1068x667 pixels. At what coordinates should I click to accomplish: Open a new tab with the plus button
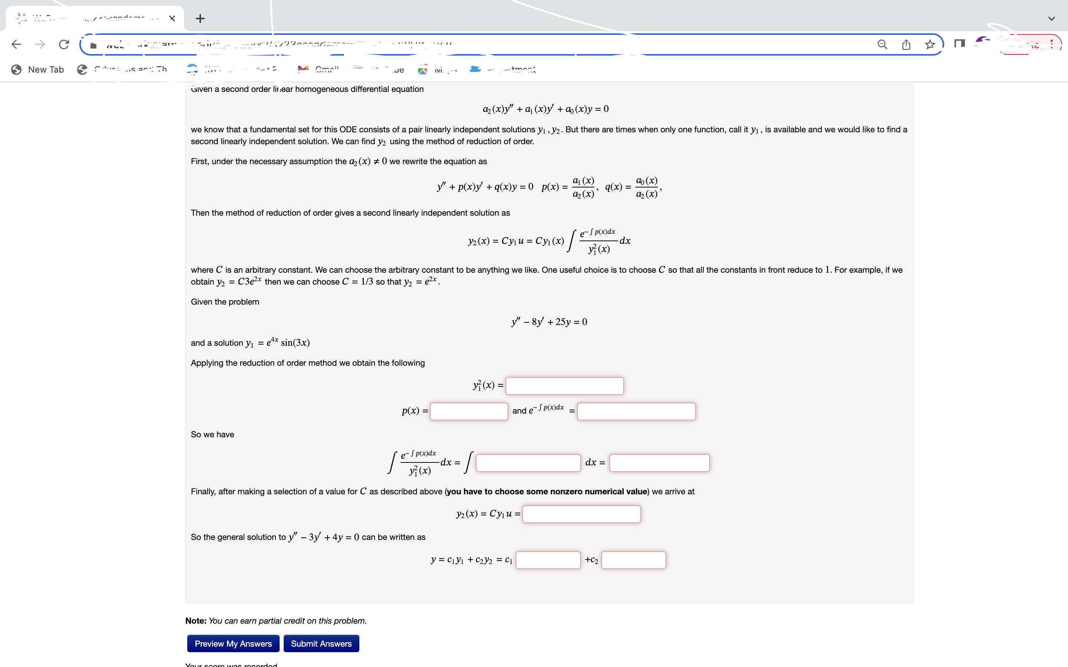pyautogui.click(x=200, y=19)
